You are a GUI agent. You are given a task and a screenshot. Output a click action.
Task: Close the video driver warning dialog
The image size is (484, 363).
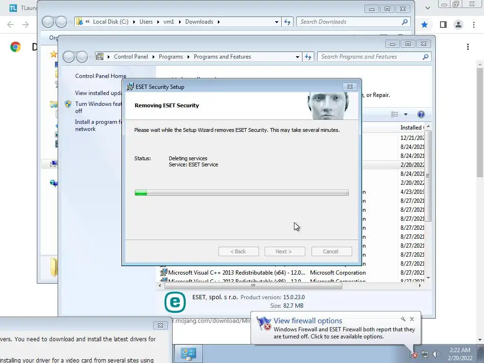point(160,325)
